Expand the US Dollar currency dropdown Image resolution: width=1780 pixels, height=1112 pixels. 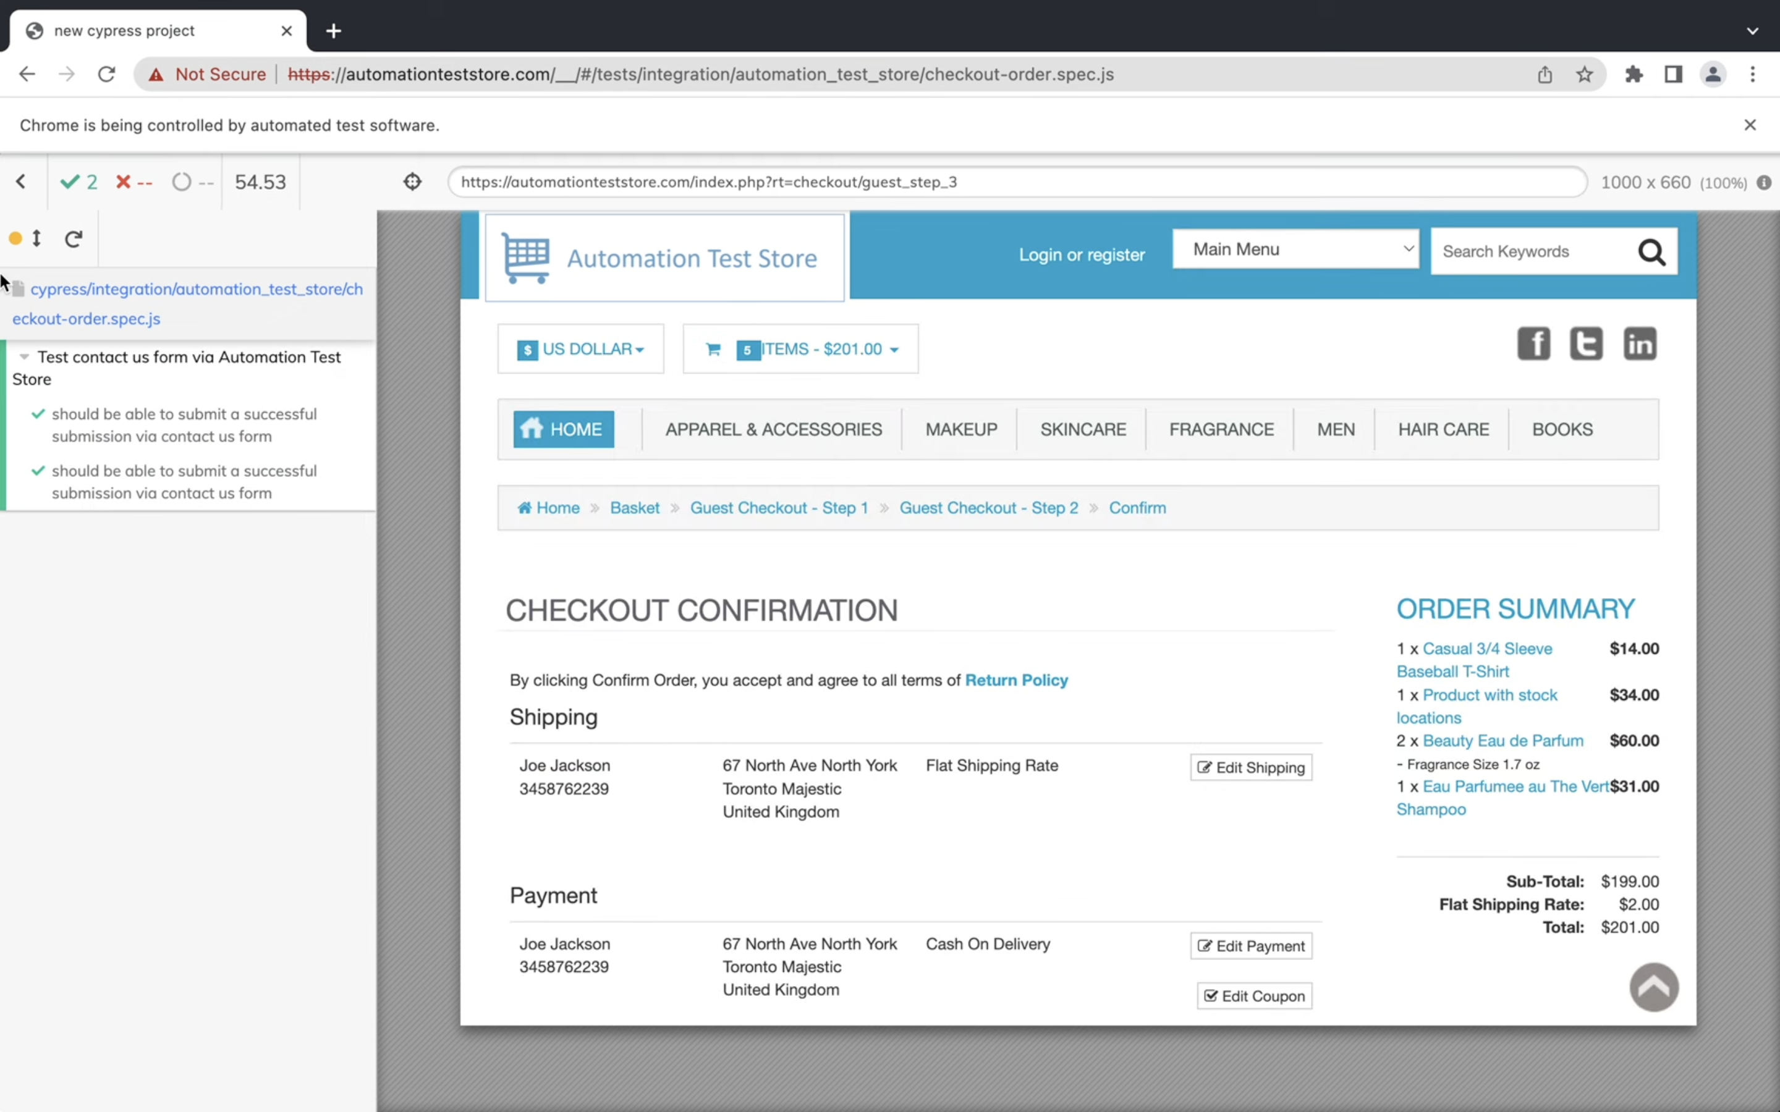(x=581, y=349)
